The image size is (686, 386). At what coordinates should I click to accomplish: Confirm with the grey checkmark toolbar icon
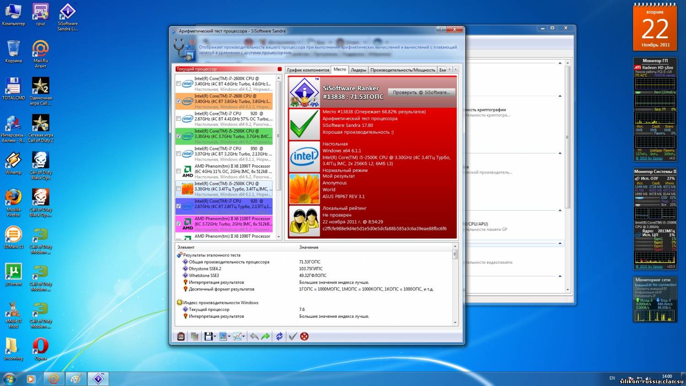click(293, 337)
